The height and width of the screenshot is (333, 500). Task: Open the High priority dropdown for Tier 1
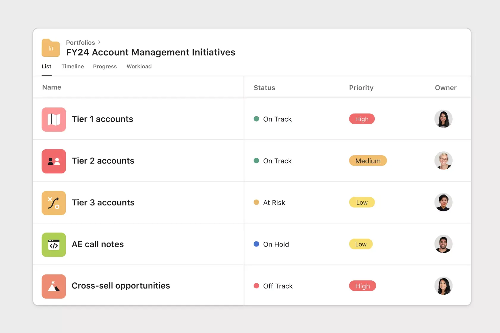[362, 119]
